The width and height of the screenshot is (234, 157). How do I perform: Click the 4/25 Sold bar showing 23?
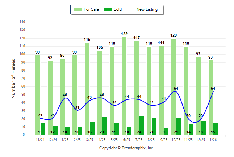[105, 126]
